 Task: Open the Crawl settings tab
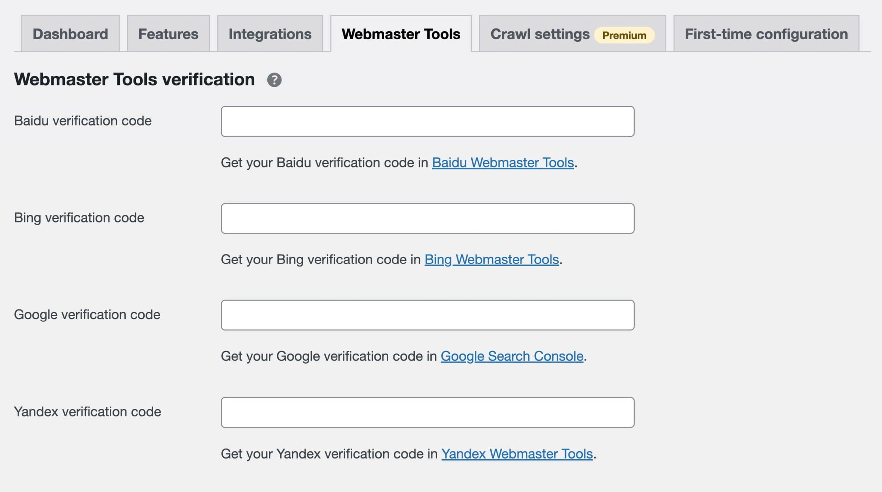[x=540, y=34]
